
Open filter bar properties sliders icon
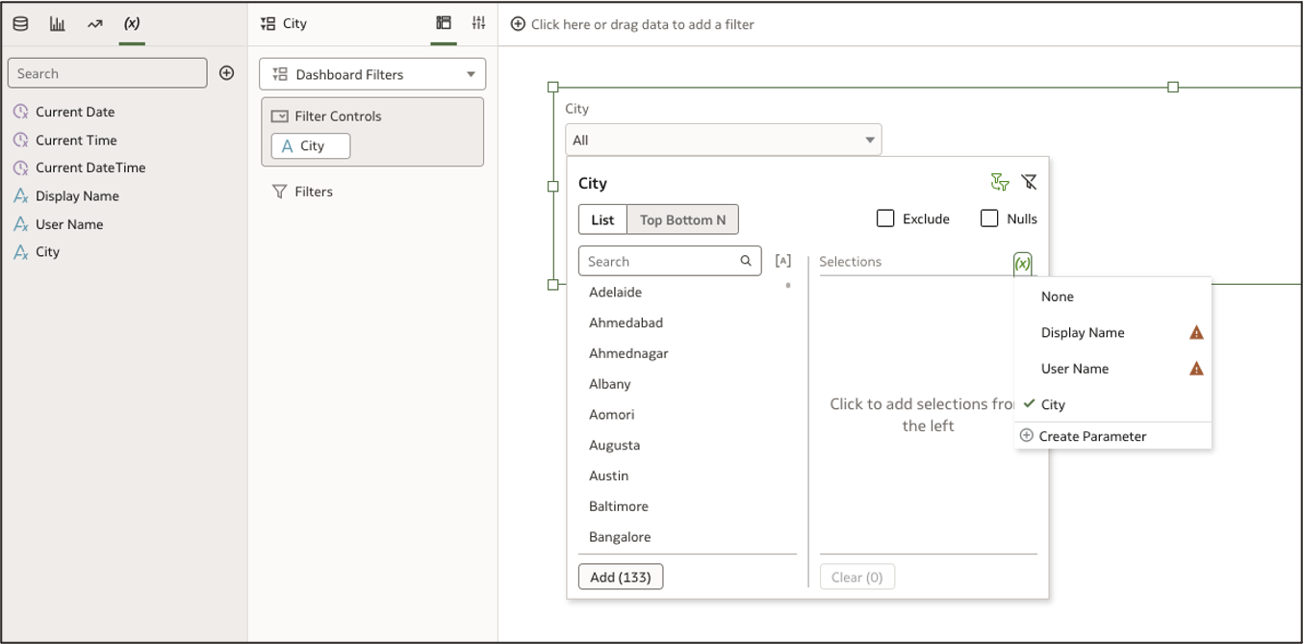(x=478, y=23)
